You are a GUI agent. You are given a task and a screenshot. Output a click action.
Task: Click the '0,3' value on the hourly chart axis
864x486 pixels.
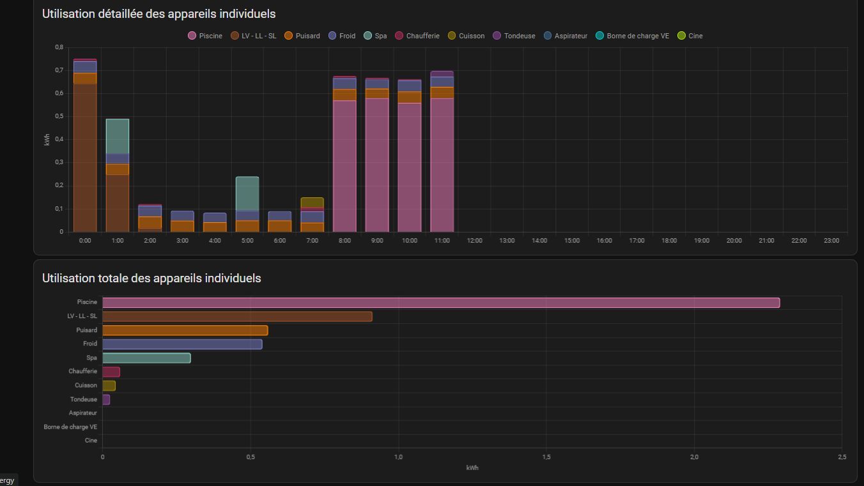point(59,162)
